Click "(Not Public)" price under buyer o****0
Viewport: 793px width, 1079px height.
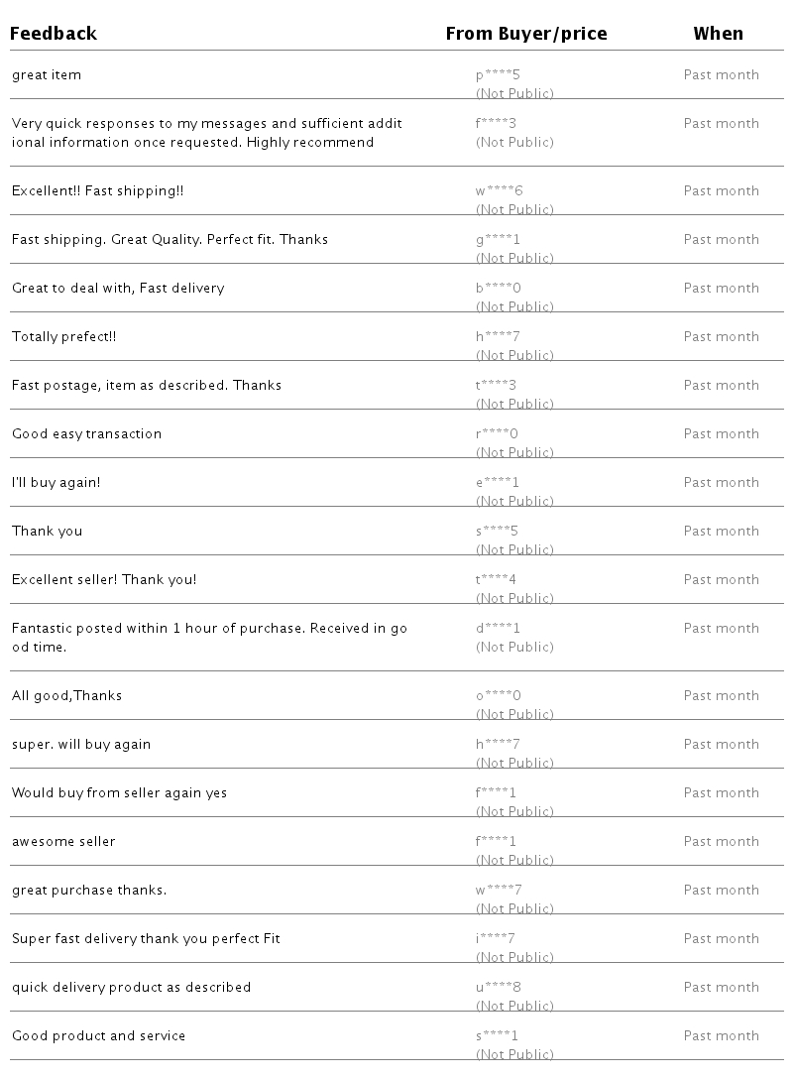click(514, 714)
